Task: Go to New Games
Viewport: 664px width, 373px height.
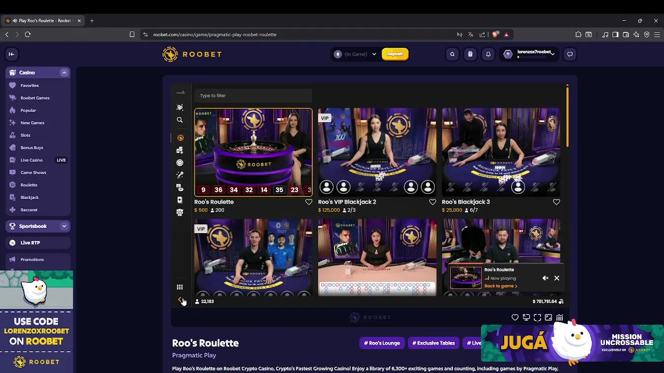Action: [x=32, y=123]
